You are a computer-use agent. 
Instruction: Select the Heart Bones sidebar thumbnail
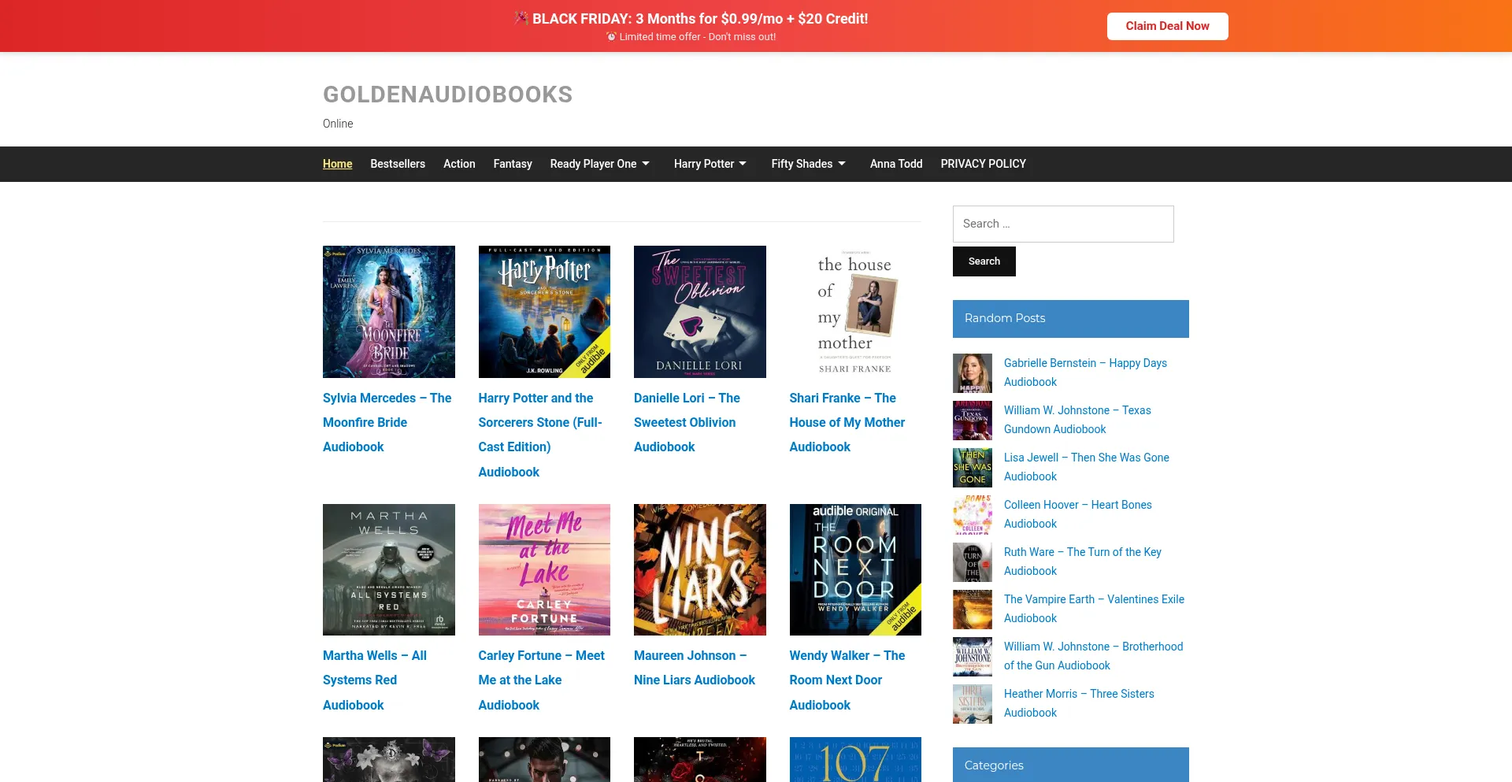(973, 515)
